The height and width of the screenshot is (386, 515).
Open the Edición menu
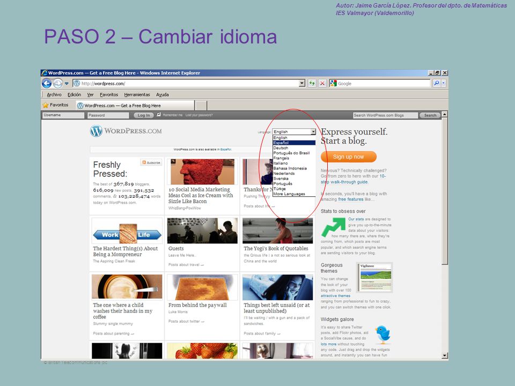(74, 94)
